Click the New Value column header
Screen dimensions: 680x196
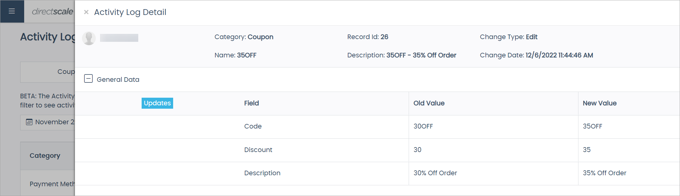pos(599,103)
